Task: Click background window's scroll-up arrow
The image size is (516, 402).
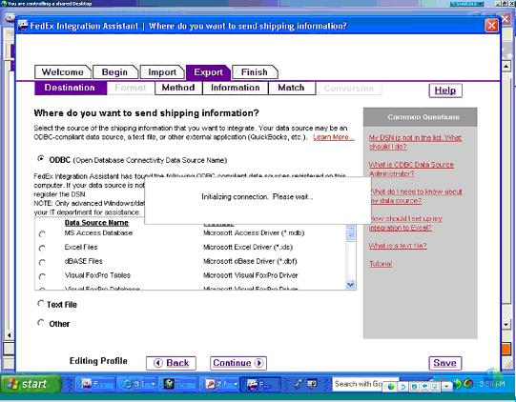Action: [x=506, y=67]
